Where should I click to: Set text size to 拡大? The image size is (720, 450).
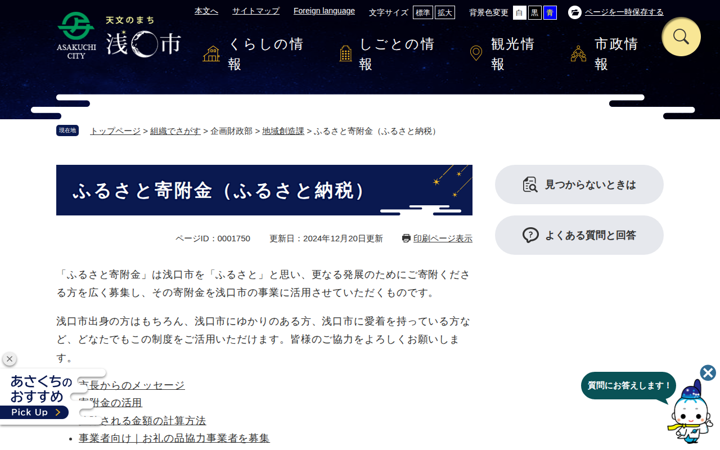tap(445, 12)
